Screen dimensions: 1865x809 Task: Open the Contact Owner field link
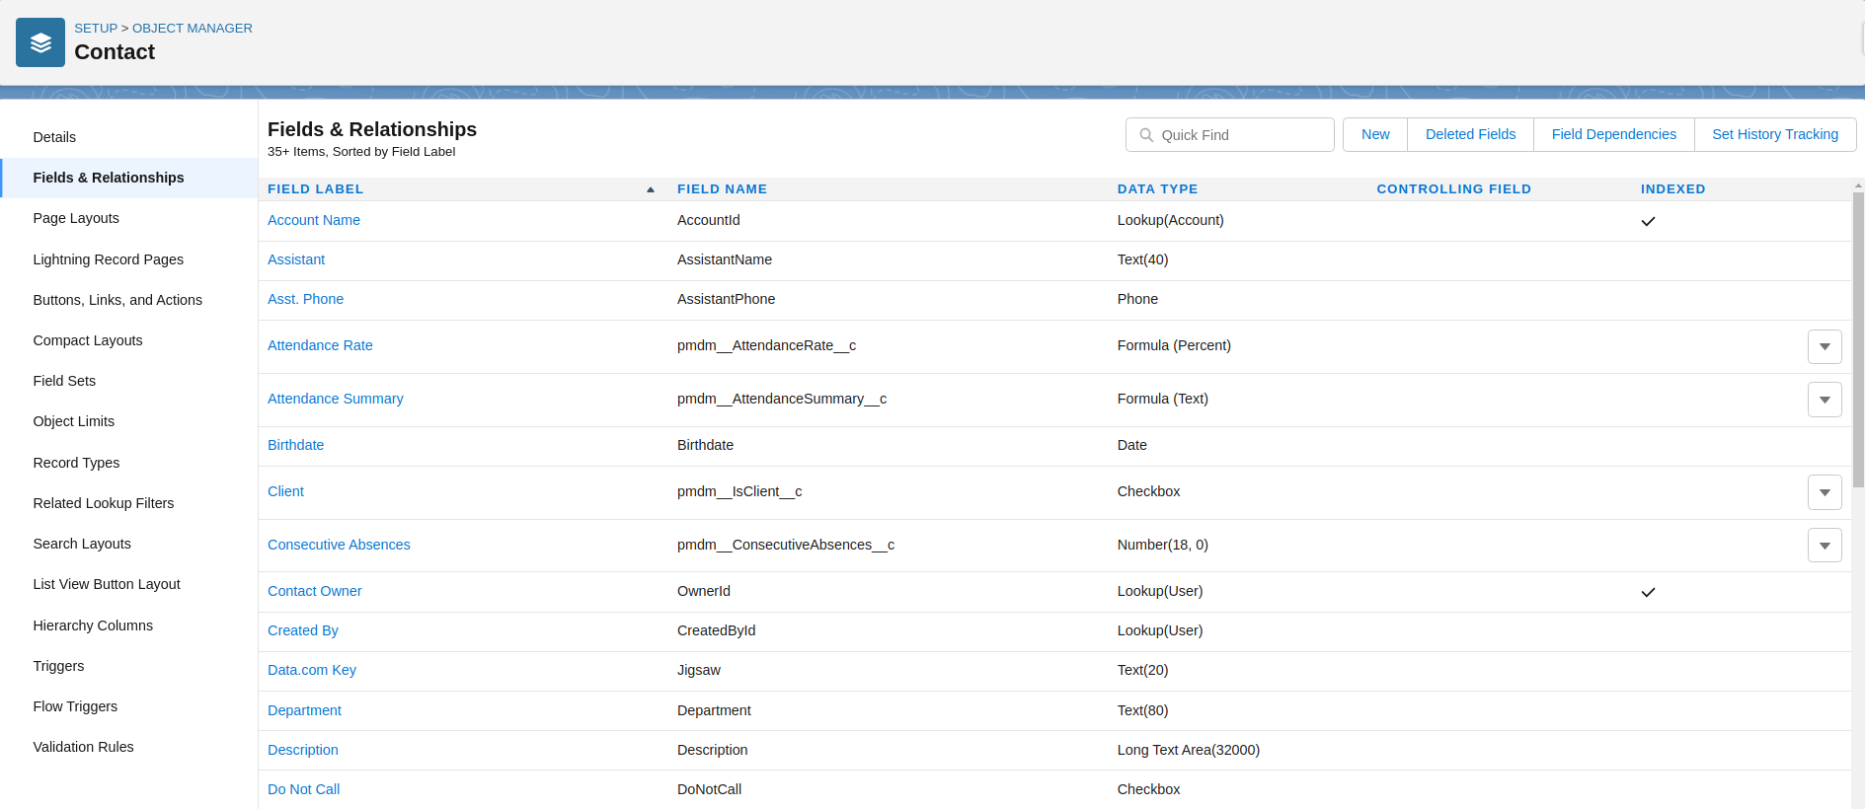pyautogui.click(x=315, y=591)
